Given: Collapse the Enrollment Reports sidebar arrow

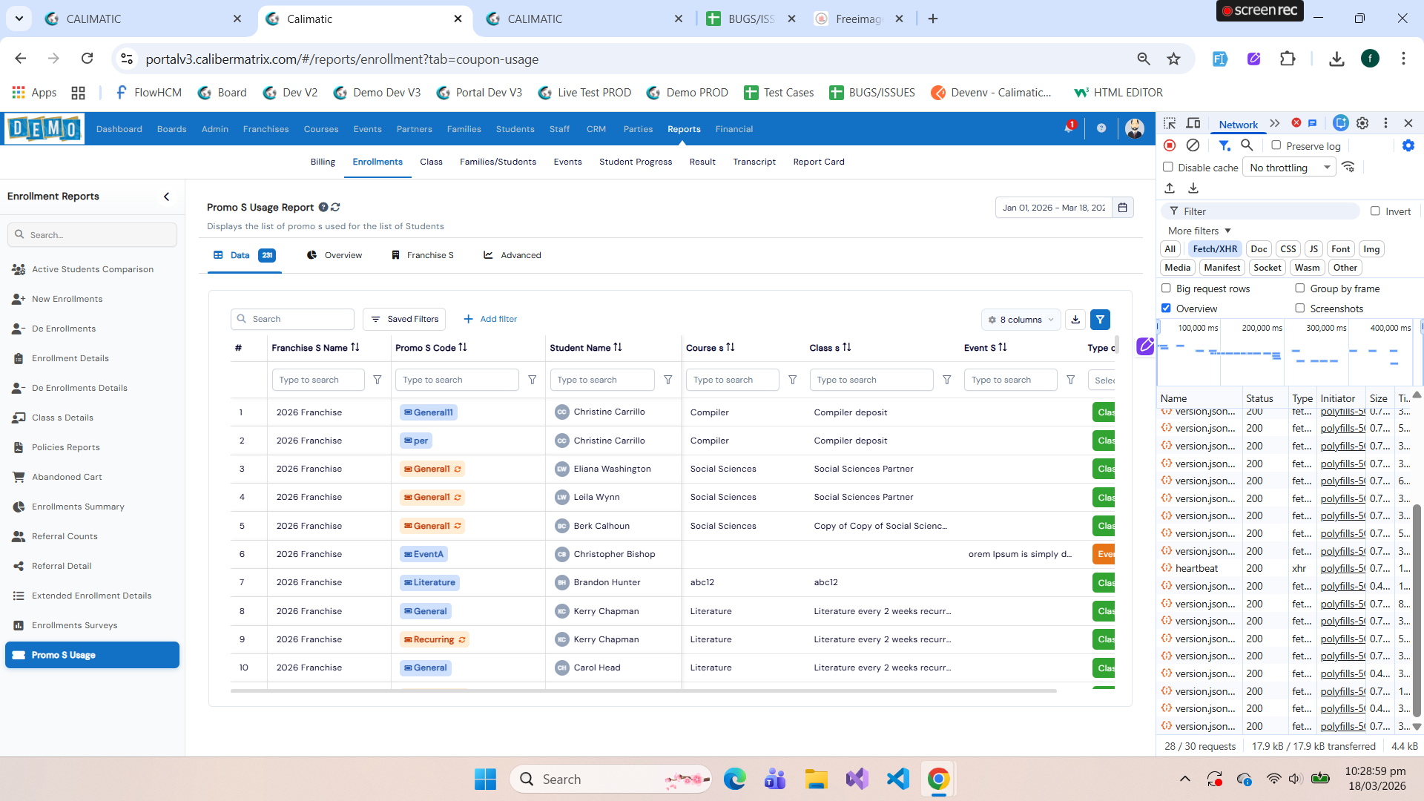Looking at the screenshot, I should click(166, 197).
